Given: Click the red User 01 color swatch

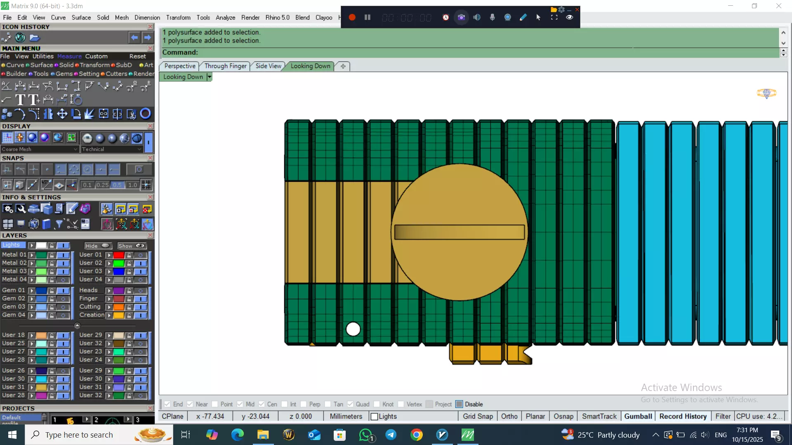Looking at the screenshot, I should (x=119, y=255).
